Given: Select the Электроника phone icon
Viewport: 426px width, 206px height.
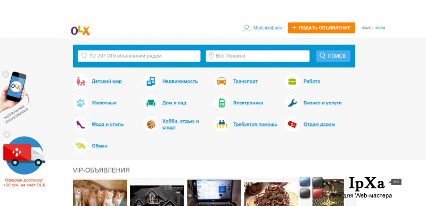Looking at the screenshot, I should pos(222,103).
